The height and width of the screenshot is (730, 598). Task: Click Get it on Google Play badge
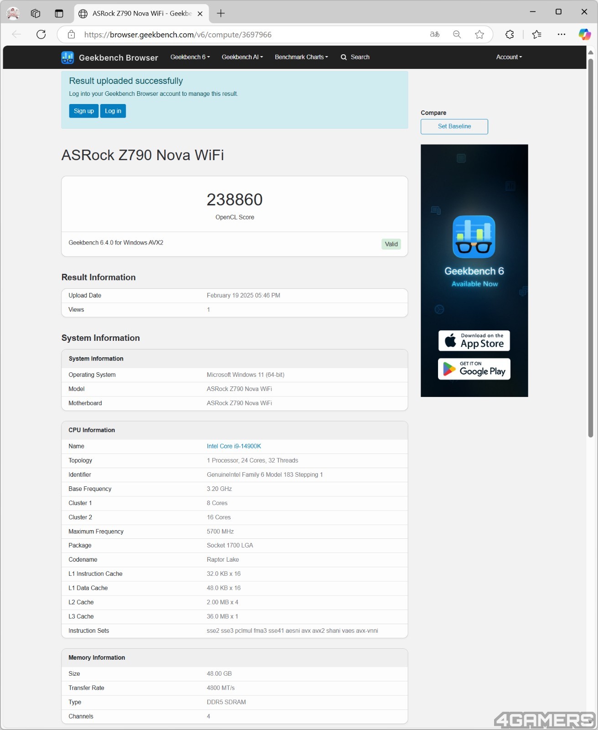[474, 369]
